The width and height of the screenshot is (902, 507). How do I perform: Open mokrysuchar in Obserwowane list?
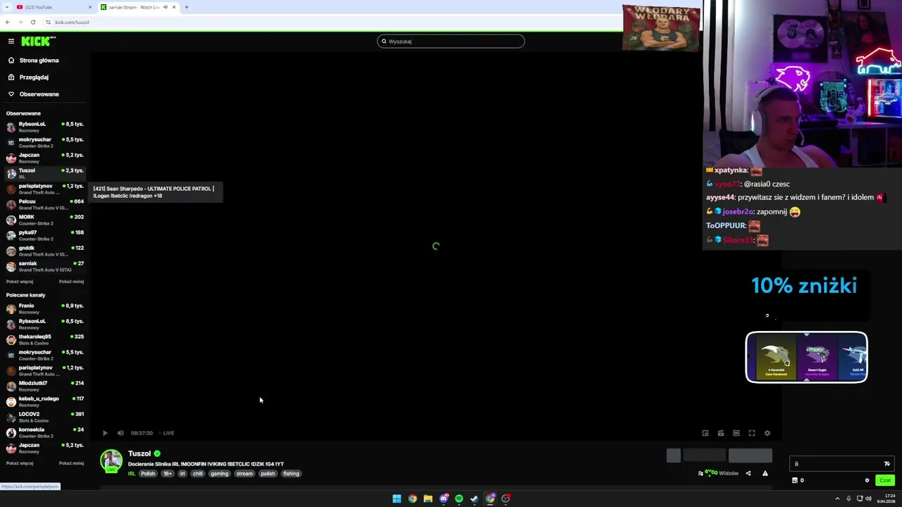[x=45, y=142]
